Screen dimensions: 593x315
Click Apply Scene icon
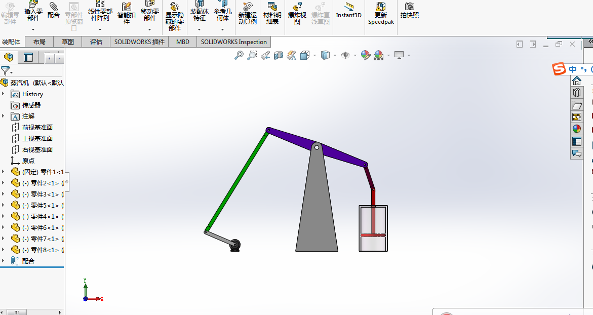coord(379,56)
